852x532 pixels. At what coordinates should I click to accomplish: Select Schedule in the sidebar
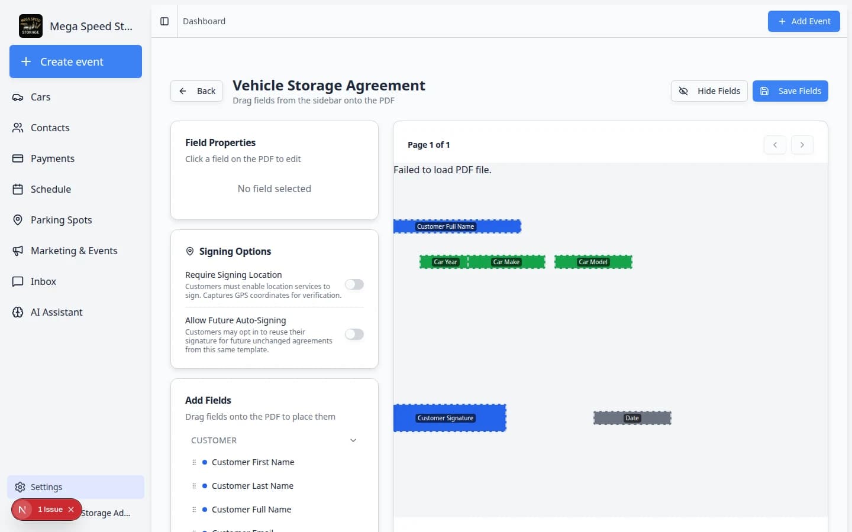pos(76,189)
